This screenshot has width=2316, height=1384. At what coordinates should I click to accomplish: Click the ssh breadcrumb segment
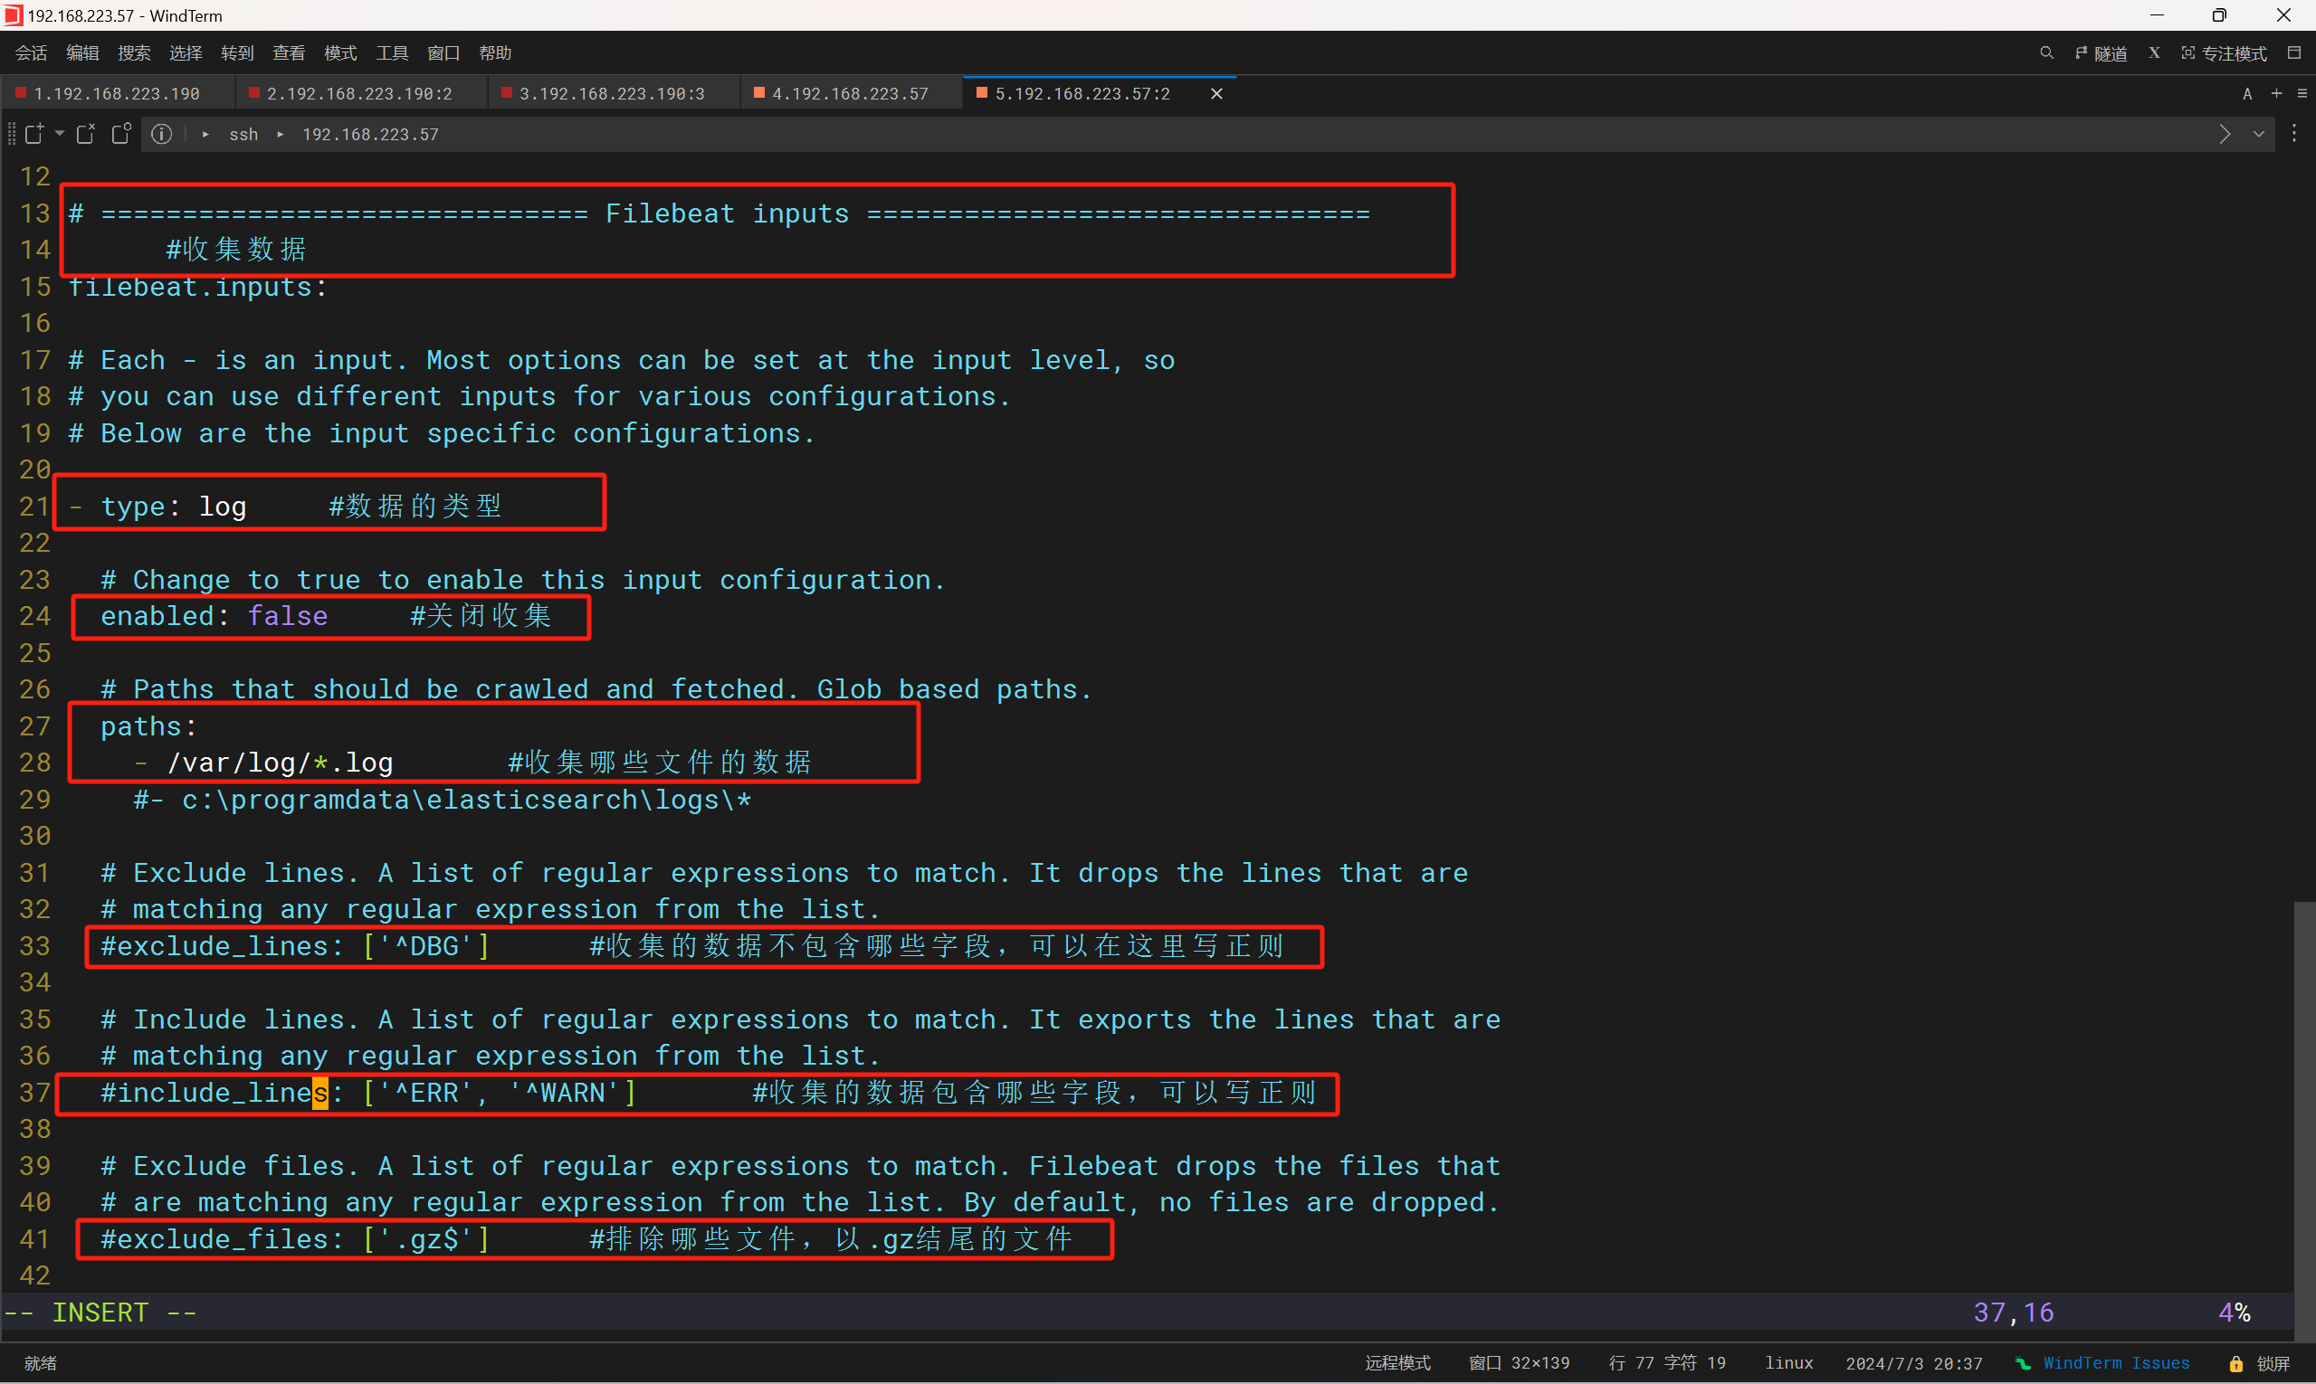point(243,134)
